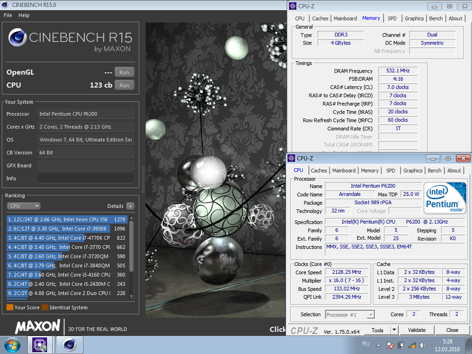This screenshot has width=472, height=354.
Task: Click the brown Identical System color swatch
Action: [x=45, y=307]
